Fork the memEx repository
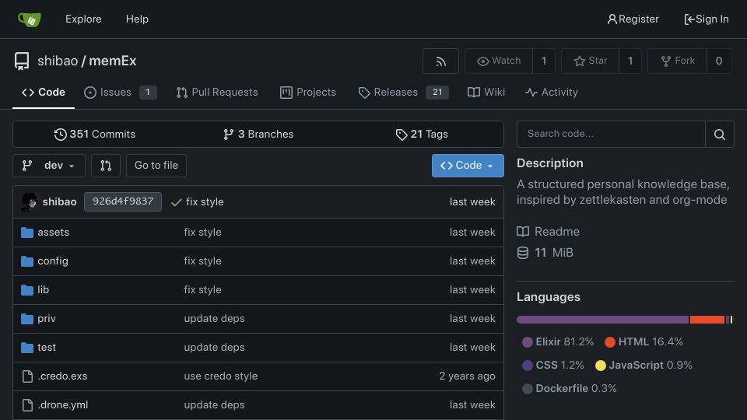The image size is (747, 420). [x=677, y=61]
